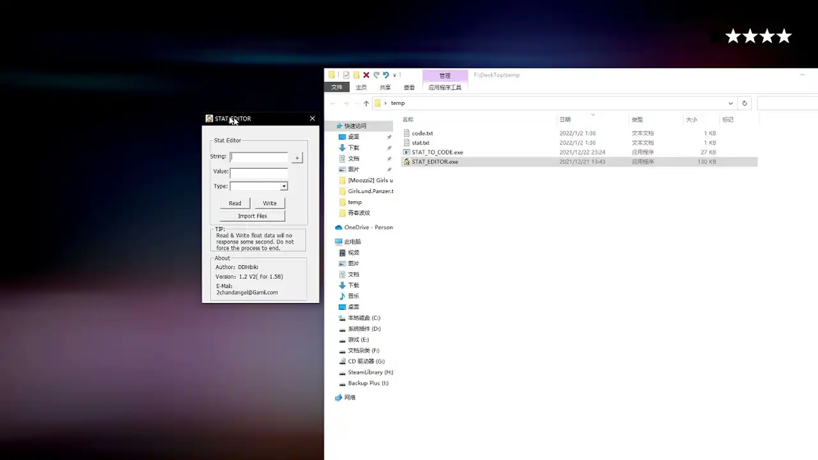Click the code.txt file icon

tap(406, 133)
